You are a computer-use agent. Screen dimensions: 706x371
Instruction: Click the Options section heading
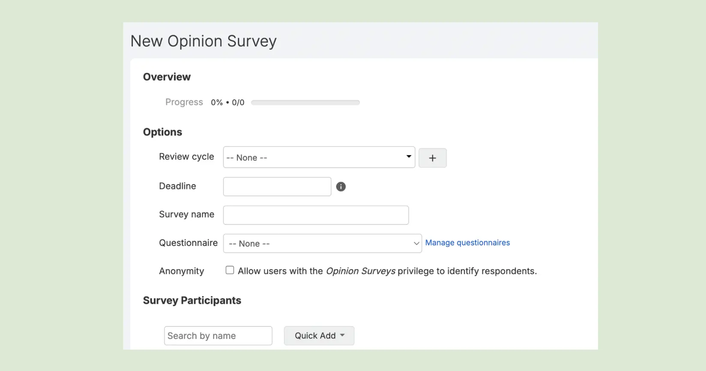[x=162, y=132]
